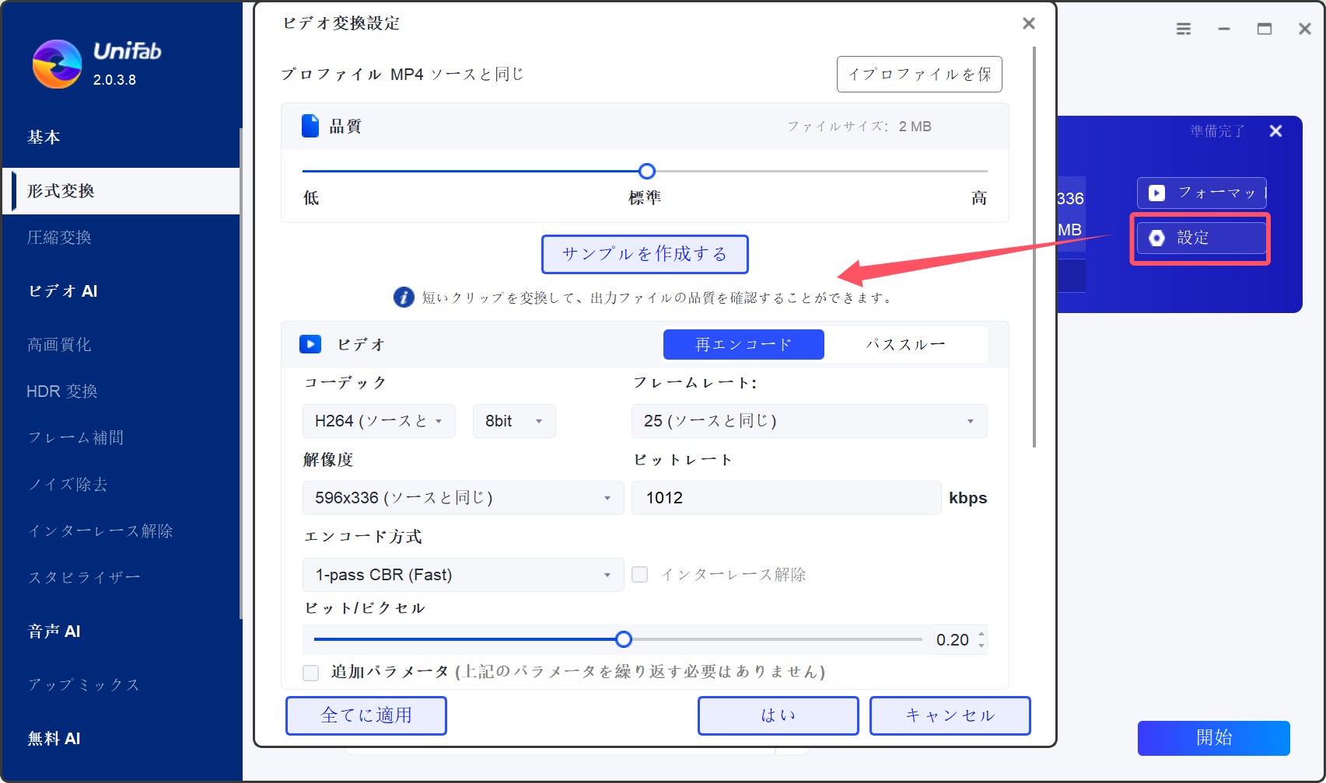Click version text 2.0.3.8
The image size is (1326, 783).
coord(114,80)
